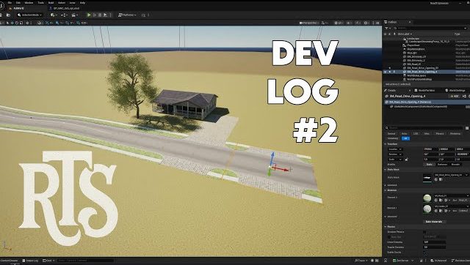The height and width of the screenshot is (265, 470).
Task: Click the Outliner filter icon
Action: coord(387,28)
